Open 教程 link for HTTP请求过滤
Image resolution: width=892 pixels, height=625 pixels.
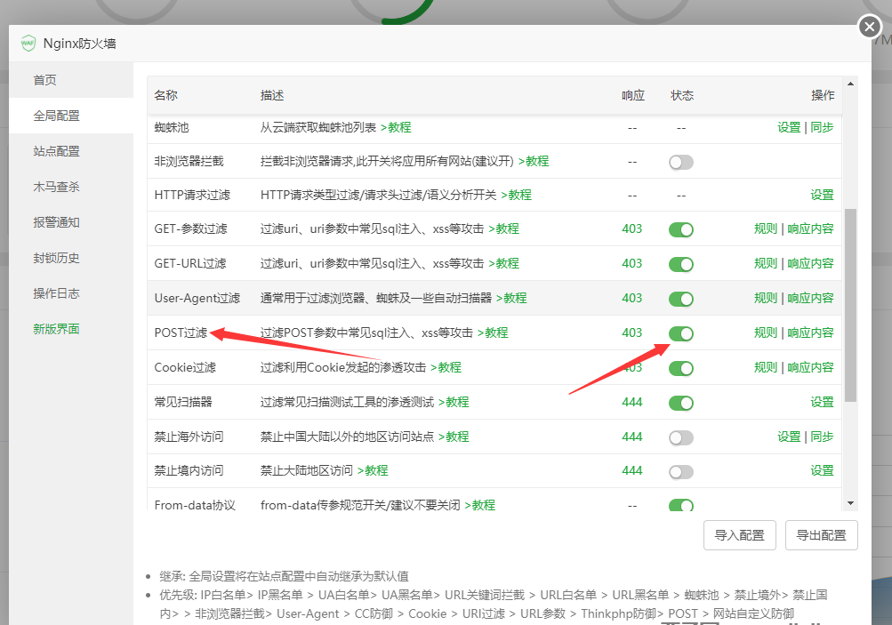tap(517, 195)
